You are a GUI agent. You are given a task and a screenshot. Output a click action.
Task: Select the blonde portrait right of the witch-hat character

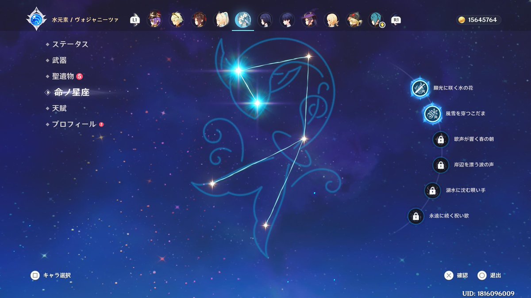click(x=331, y=19)
